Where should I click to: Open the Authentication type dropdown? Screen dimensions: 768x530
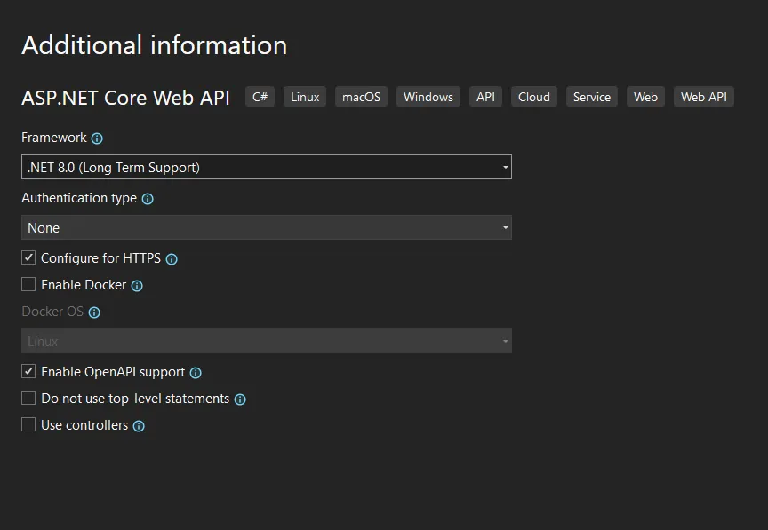pos(505,227)
